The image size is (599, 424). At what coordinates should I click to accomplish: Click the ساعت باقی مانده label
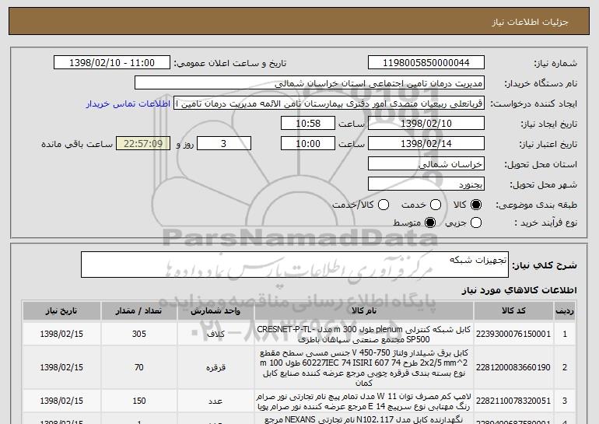(x=77, y=144)
